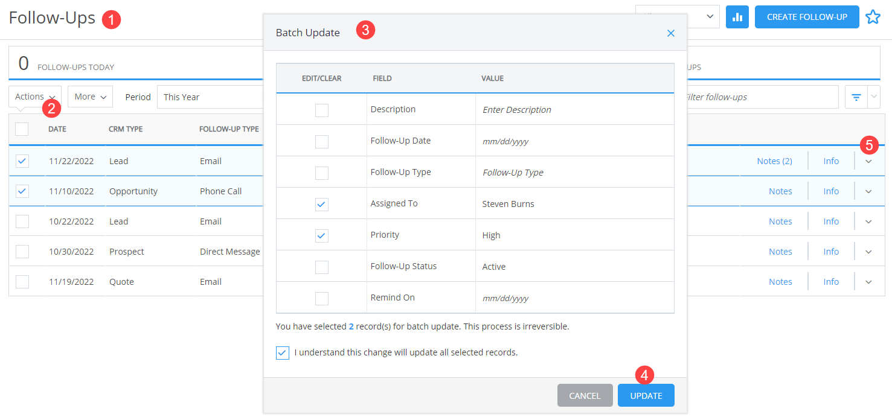892x420 pixels.
Task: Click the CANCEL button
Action: [x=585, y=396]
